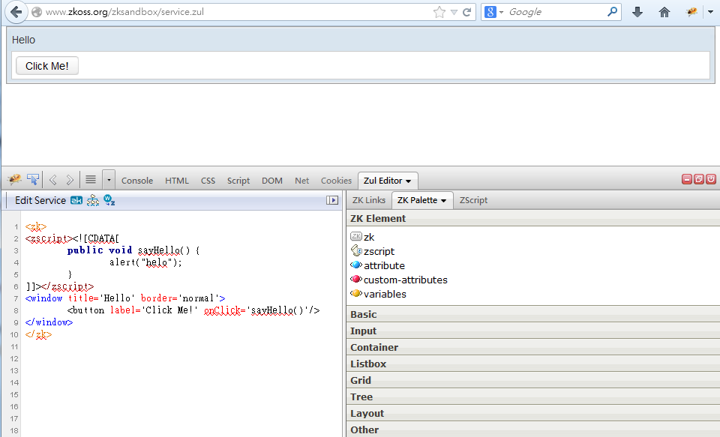Expand the Input palette section
Screen dimensions: 720x437
(x=533, y=331)
